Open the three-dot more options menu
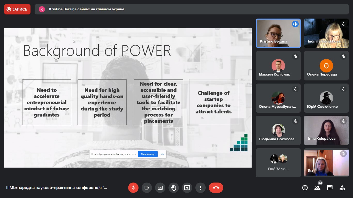The width and height of the screenshot is (353, 198). pyautogui.click(x=201, y=188)
